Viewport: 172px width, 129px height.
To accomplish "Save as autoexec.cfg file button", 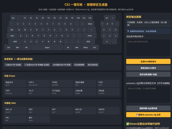I will tap(148, 115).
